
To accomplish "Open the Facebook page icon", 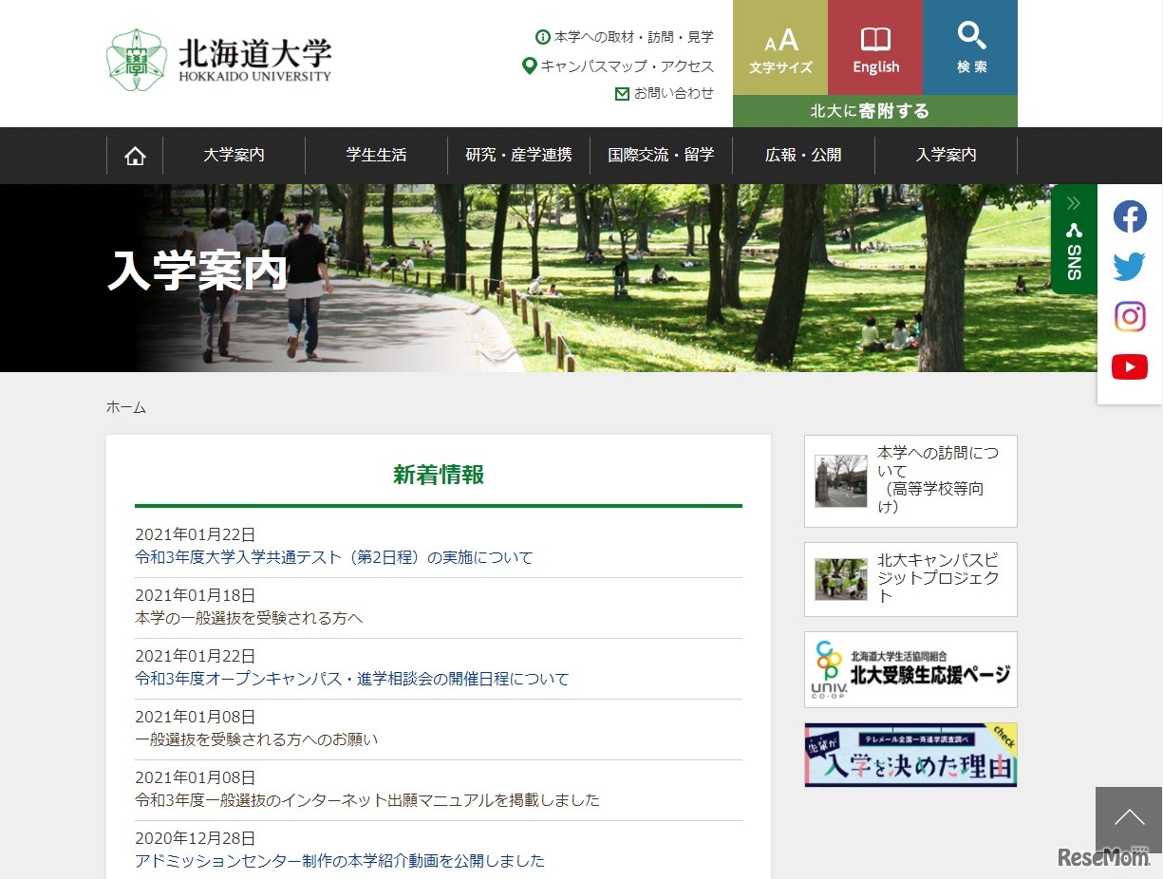I will 1129,216.
